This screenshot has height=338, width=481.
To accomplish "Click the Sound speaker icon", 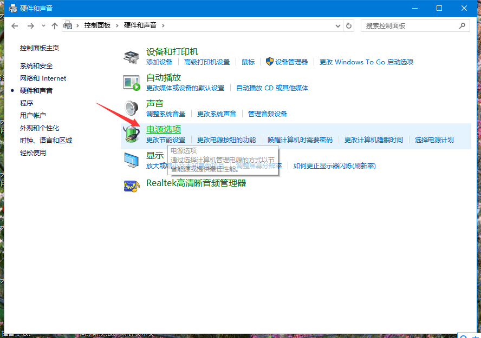I will click(x=131, y=108).
